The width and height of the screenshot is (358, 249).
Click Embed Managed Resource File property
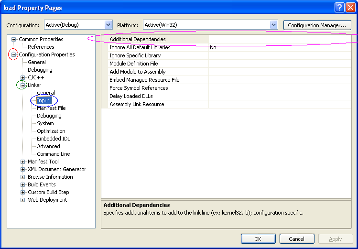144,80
